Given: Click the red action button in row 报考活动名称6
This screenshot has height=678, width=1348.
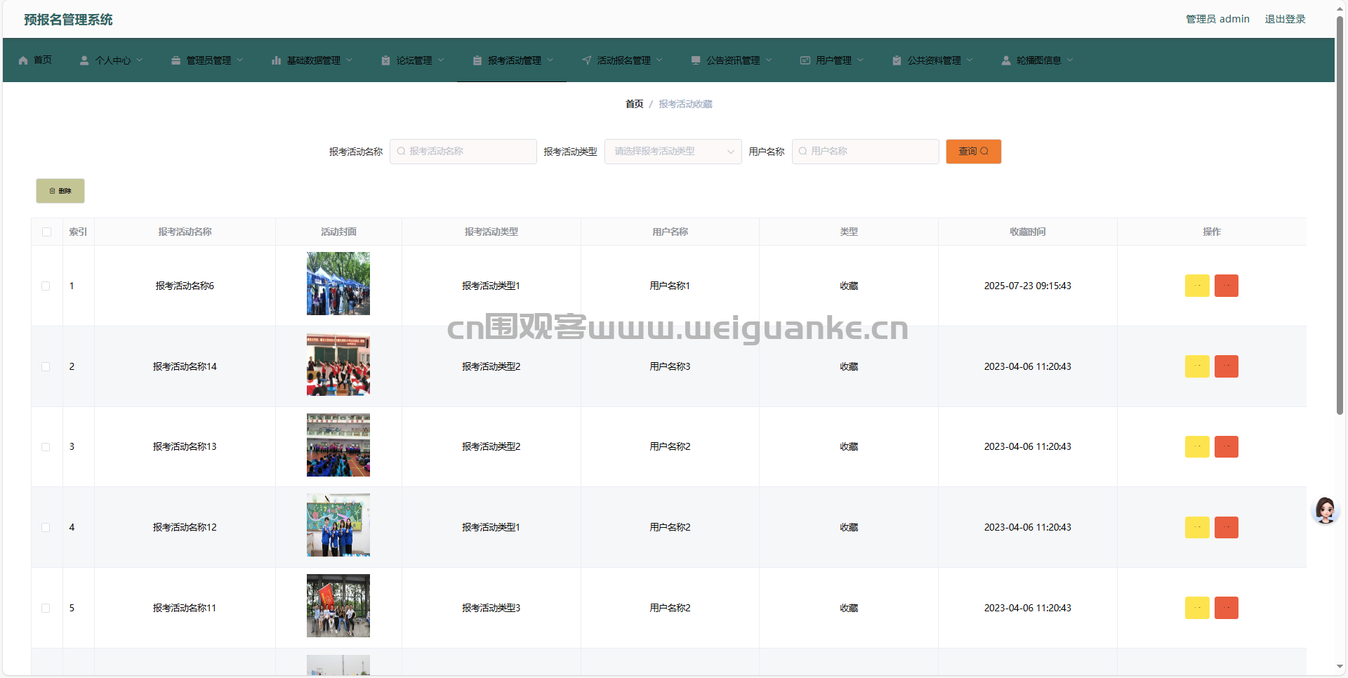Looking at the screenshot, I should (1227, 286).
